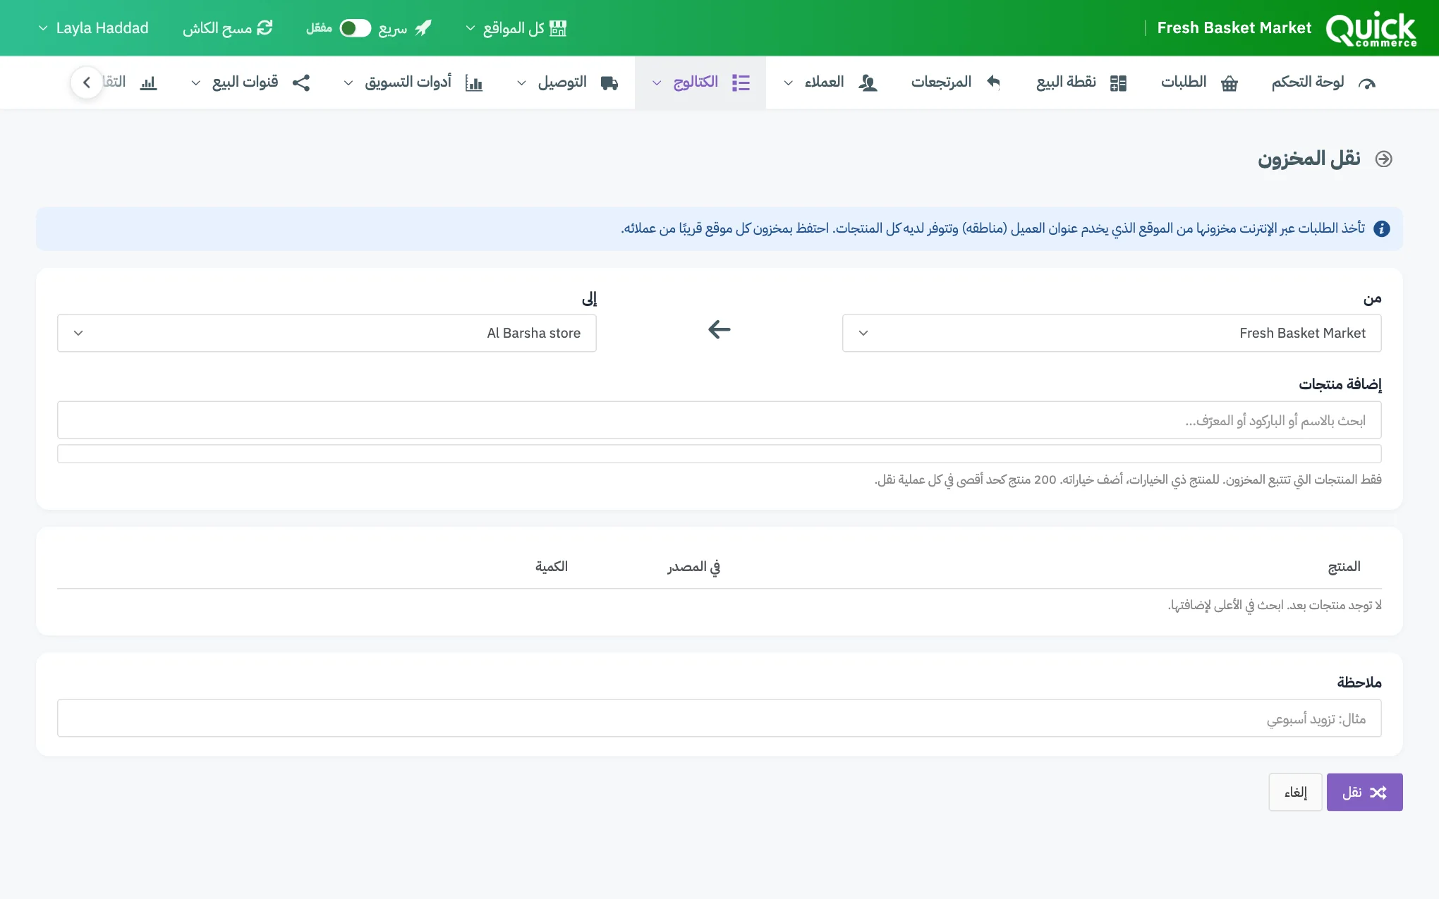Expand the all locations selector
1439x899 pixels.
[516, 28]
